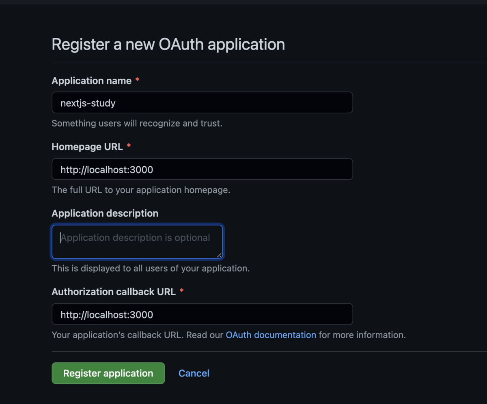Click the description textarea resize handle
487x404 pixels.
click(x=219, y=255)
